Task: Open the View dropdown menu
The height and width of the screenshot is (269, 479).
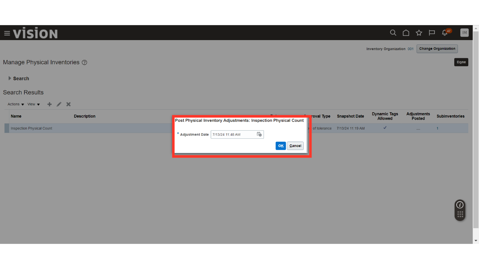Action: [x=34, y=104]
